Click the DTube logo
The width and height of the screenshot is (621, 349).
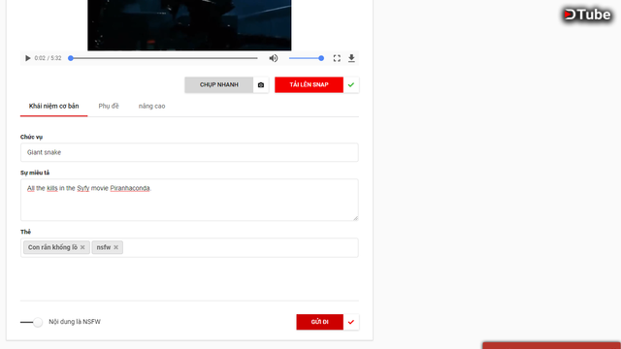click(587, 15)
